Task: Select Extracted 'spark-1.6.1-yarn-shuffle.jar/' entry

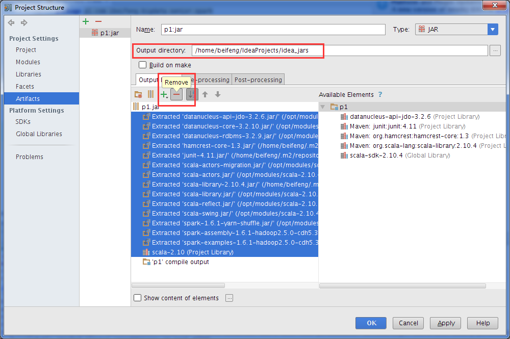Action: click(x=224, y=223)
